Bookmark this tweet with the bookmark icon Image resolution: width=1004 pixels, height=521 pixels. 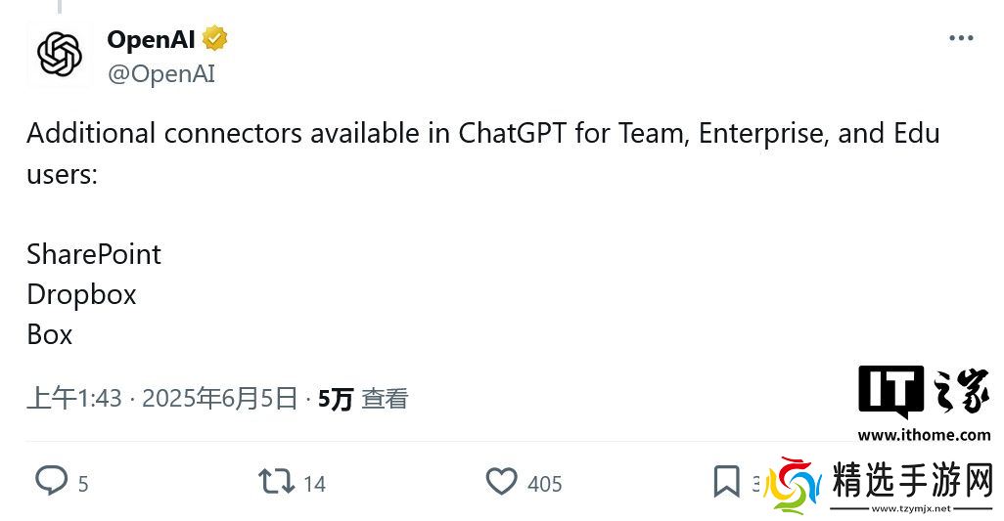coord(726,482)
